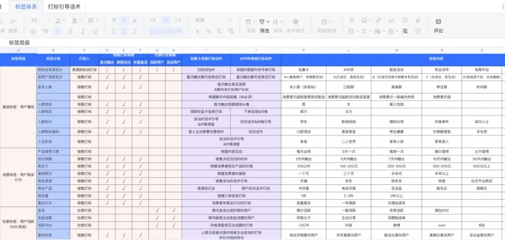Select column M header
The width and height of the screenshot is (505, 240).
click(x=397, y=50)
